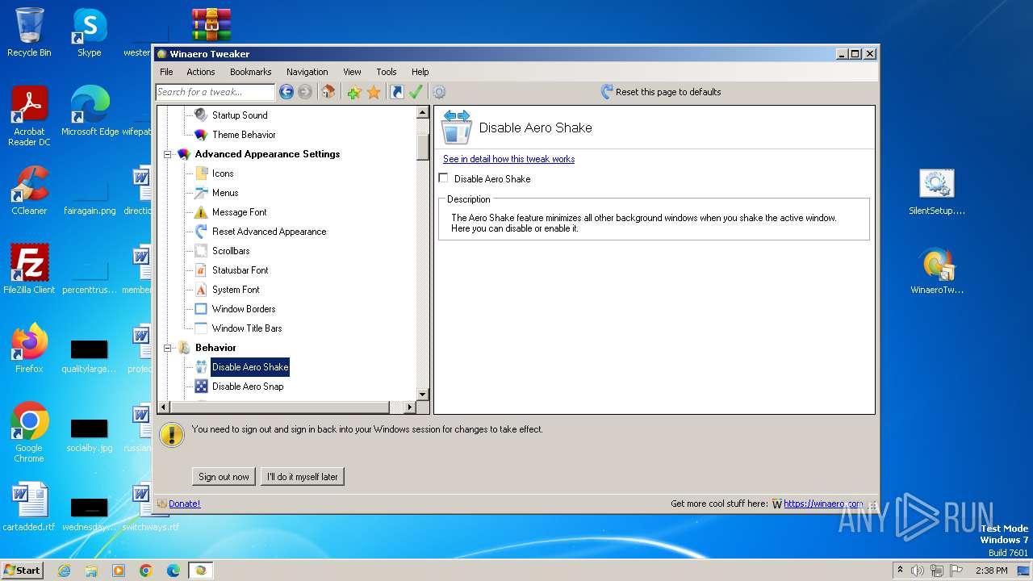Click the Statusbar Font icon
Viewport: 1033px width, 581px height.
201,270
